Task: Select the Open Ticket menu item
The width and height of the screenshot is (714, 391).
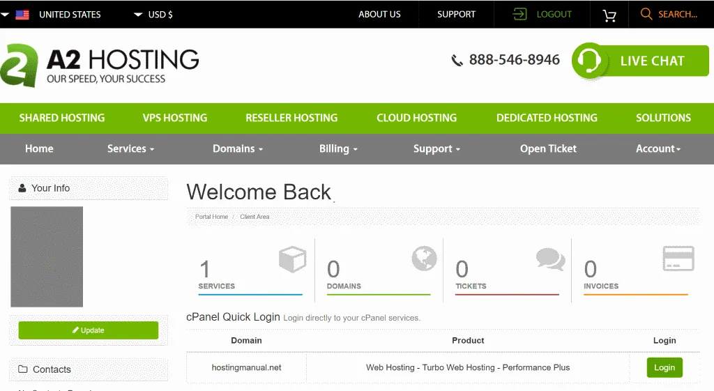Action: [x=548, y=149]
